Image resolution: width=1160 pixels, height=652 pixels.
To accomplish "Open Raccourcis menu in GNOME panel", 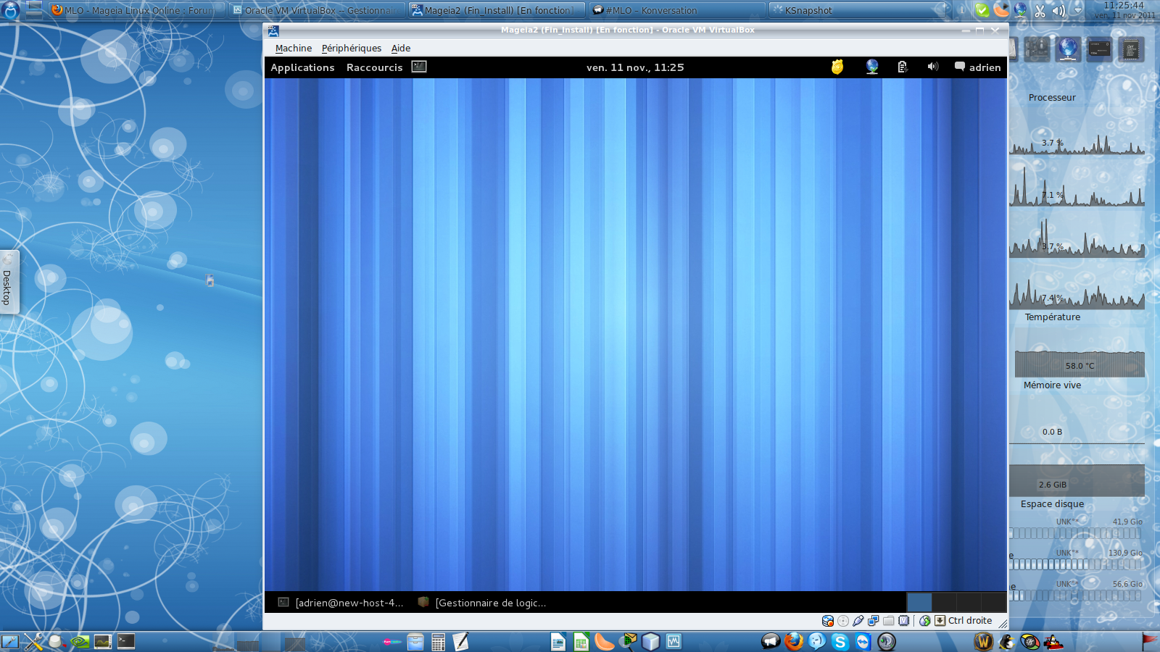I will pyautogui.click(x=374, y=67).
